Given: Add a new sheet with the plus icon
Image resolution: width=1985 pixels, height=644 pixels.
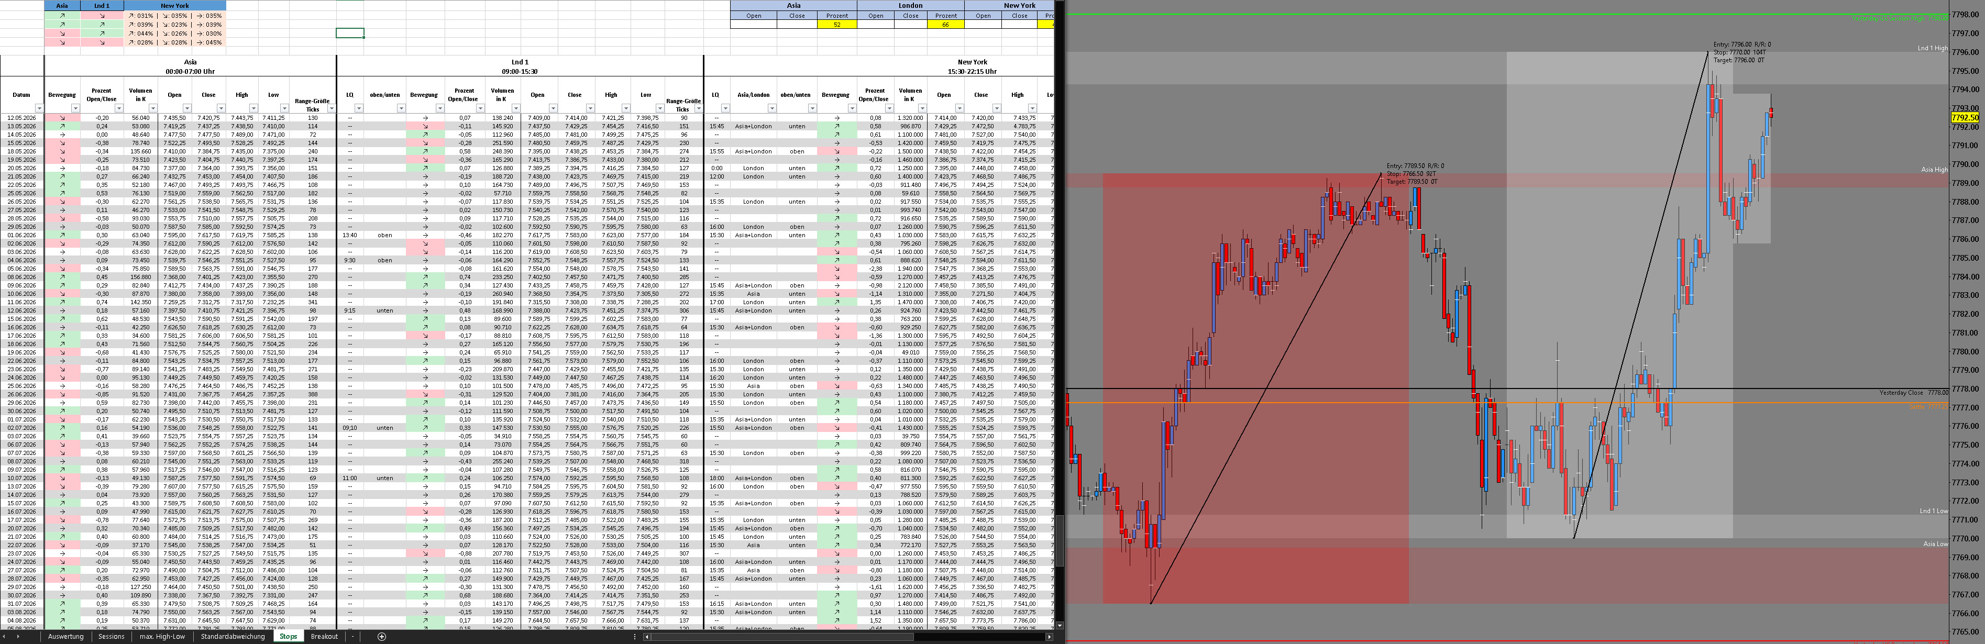Looking at the screenshot, I should (x=381, y=636).
